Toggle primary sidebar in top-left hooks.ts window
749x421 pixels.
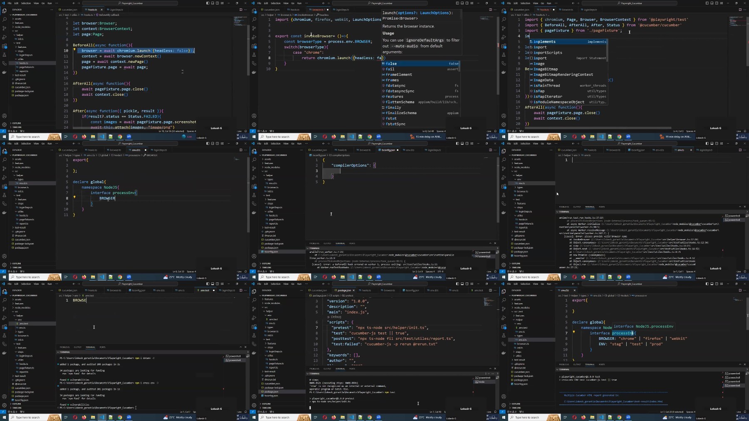[207, 3]
